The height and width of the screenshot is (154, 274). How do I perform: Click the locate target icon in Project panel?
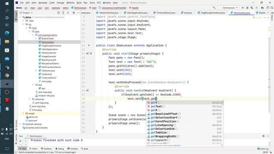click(x=59, y=13)
